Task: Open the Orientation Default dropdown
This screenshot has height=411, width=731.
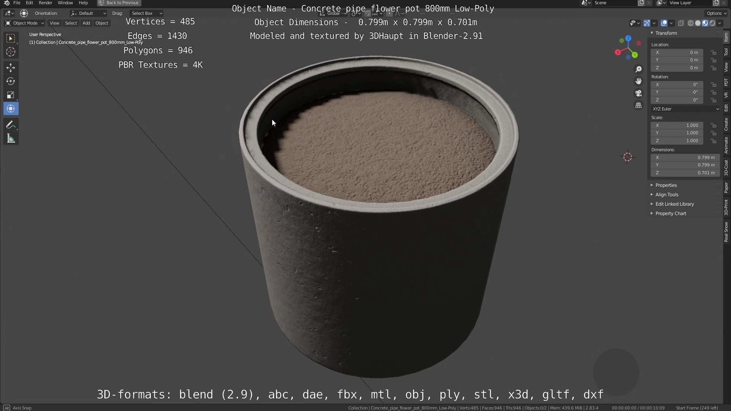Action: point(88,13)
